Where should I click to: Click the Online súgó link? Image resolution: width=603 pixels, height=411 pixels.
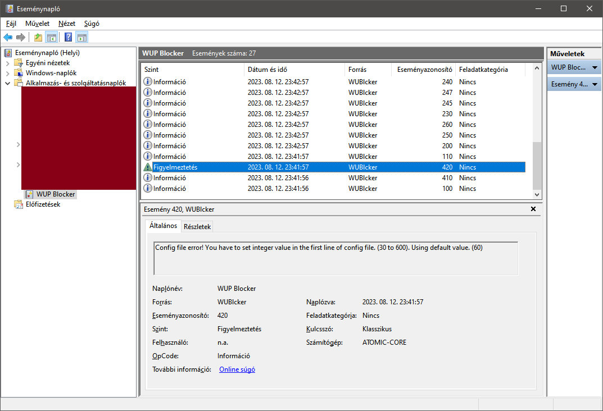coord(237,369)
